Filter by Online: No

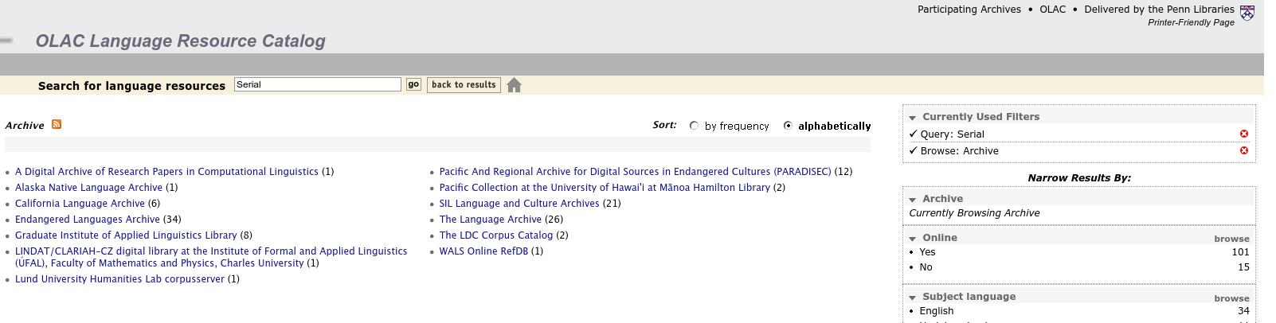coord(926,267)
